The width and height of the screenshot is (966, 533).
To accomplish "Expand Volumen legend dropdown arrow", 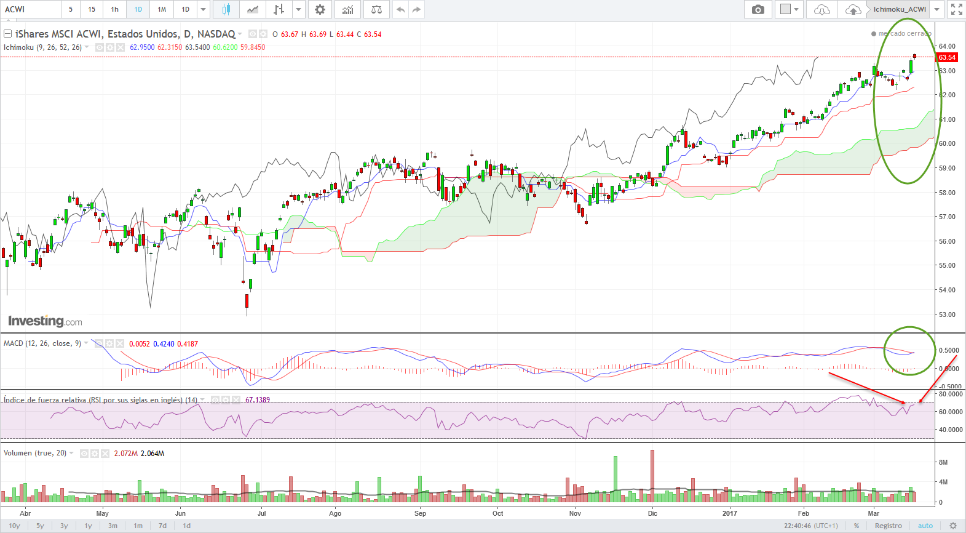I will click(71, 454).
